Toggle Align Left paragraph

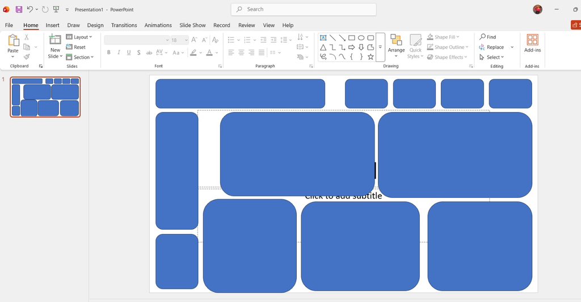click(x=231, y=53)
